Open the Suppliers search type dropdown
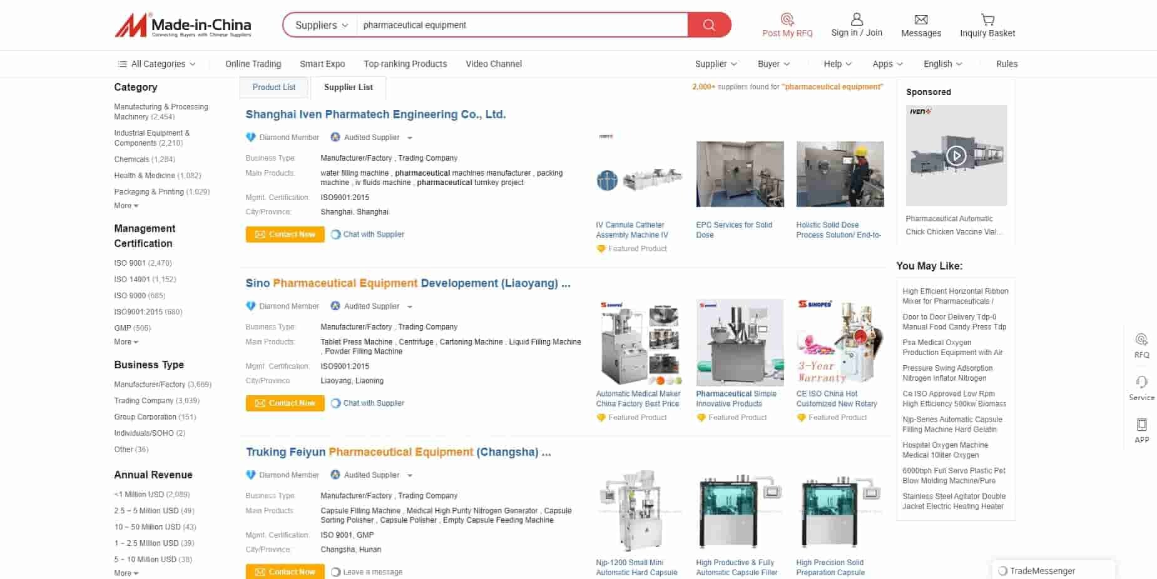The height and width of the screenshot is (579, 1157). (x=321, y=25)
